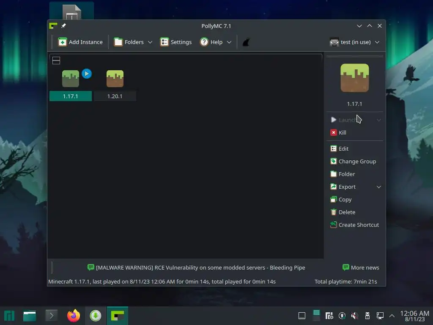Image resolution: width=433 pixels, height=325 pixels.
Task: Close the PollyMC window
Action: (380, 26)
